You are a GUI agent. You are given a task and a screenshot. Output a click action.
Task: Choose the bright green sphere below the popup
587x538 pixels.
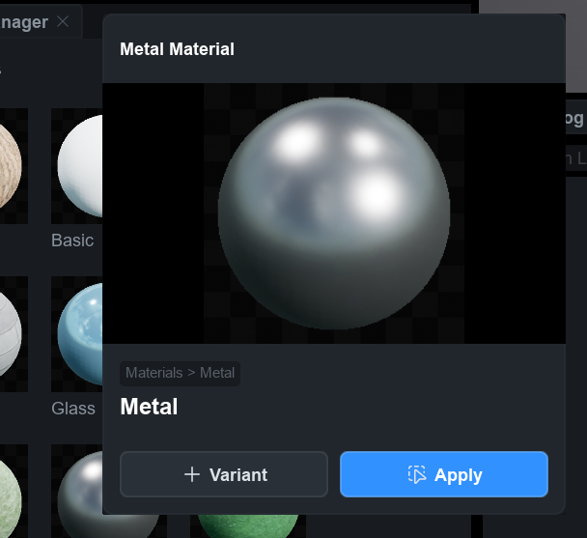247,524
